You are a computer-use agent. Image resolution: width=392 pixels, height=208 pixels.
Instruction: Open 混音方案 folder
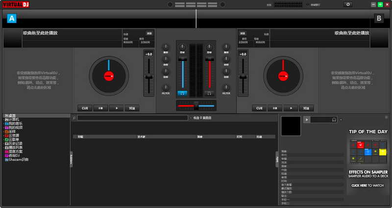tap(14, 151)
